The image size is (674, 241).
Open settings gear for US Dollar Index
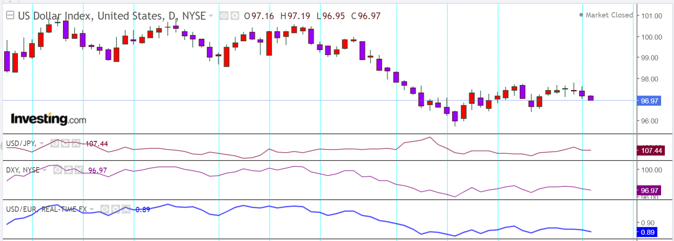pyautogui.click(x=235, y=16)
